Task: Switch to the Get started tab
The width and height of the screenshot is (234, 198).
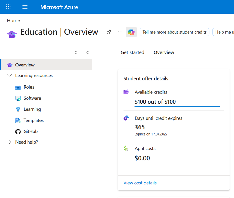Action: click(x=133, y=53)
